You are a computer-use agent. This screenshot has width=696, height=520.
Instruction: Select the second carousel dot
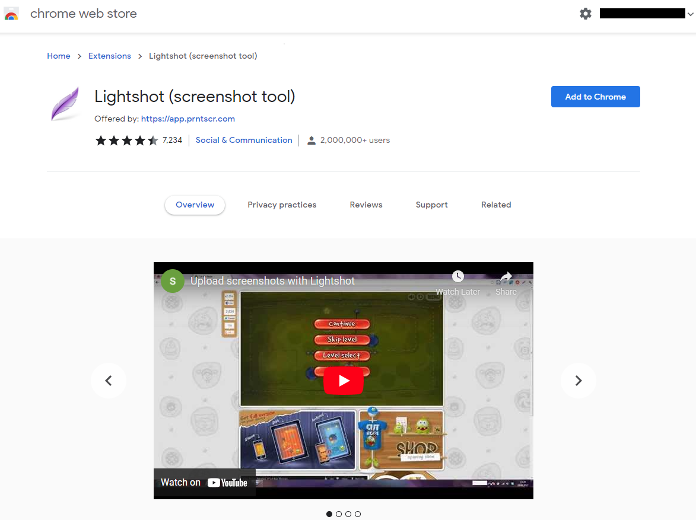coord(339,514)
